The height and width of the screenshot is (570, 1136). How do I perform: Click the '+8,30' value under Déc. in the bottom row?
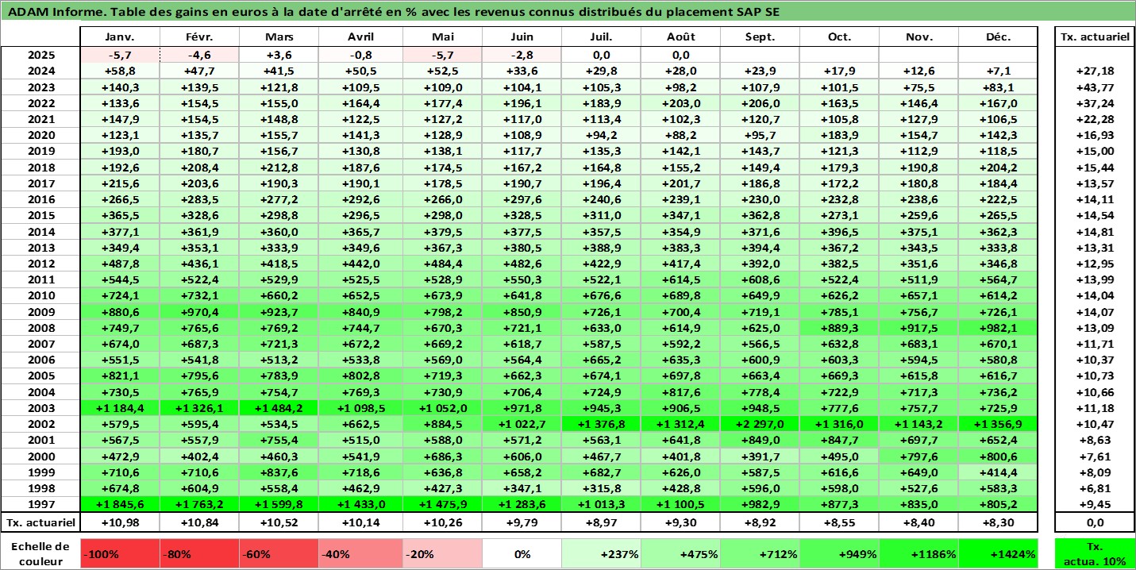tap(998, 522)
